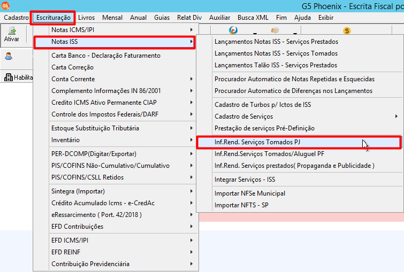Open the Busca XML menu
This screenshot has width=404, height=272.
pos(253,18)
